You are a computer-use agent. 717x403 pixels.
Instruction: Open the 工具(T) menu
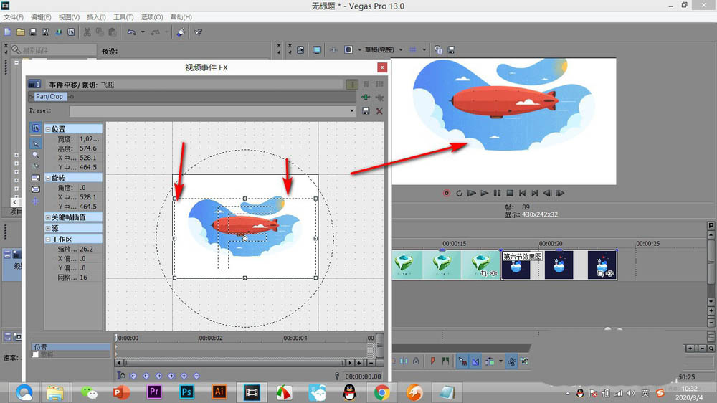point(123,17)
